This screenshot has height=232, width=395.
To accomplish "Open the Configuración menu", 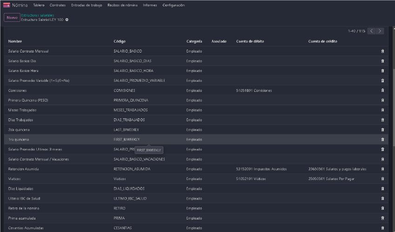I will tap(174, 5).
